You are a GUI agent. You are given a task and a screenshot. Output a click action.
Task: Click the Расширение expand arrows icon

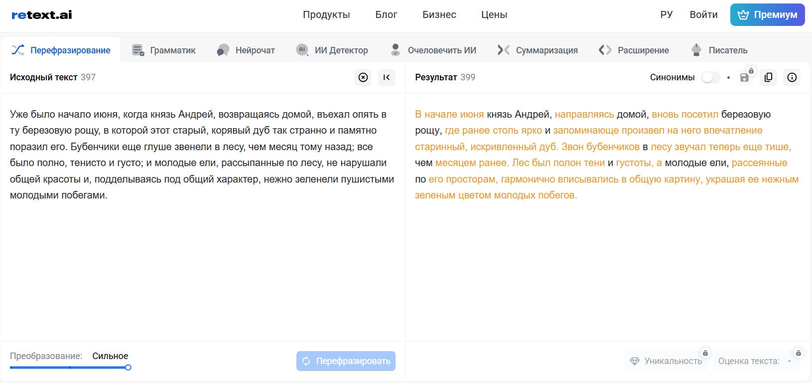tap(605, 50)
